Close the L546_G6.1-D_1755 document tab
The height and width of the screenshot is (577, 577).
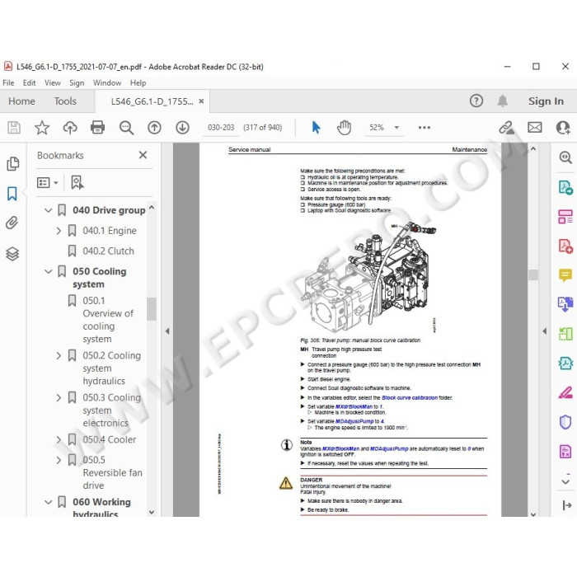[201, 101]
